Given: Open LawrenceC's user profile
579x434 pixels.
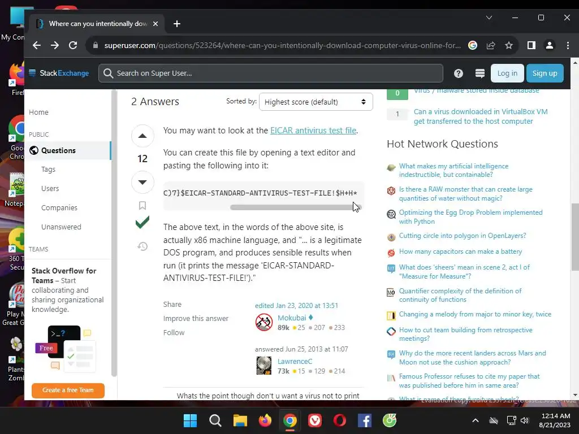Looking at the screenshot, I should pyautogui.click(x=295, y=361).
